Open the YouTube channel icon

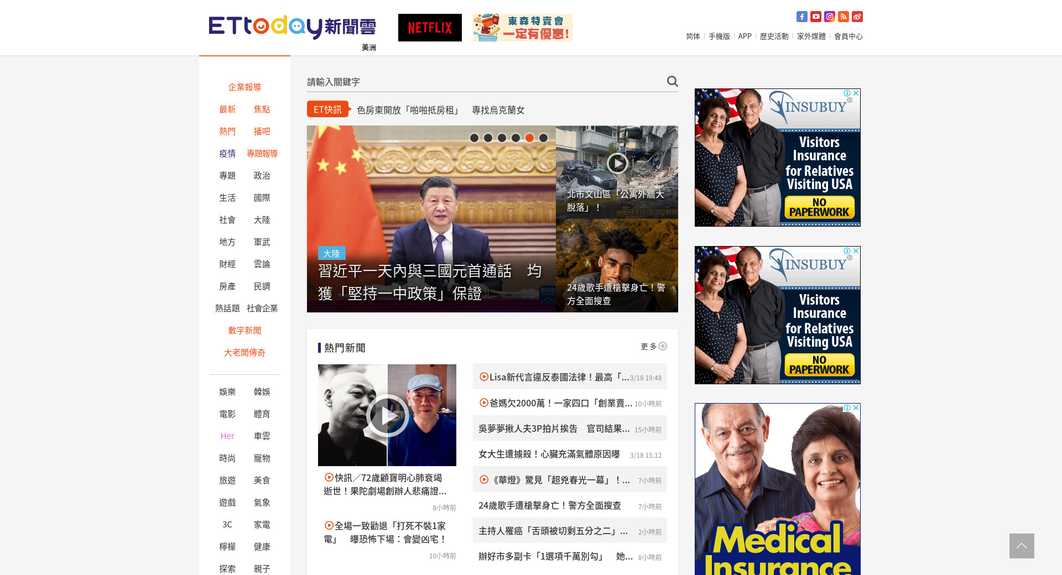815,17
